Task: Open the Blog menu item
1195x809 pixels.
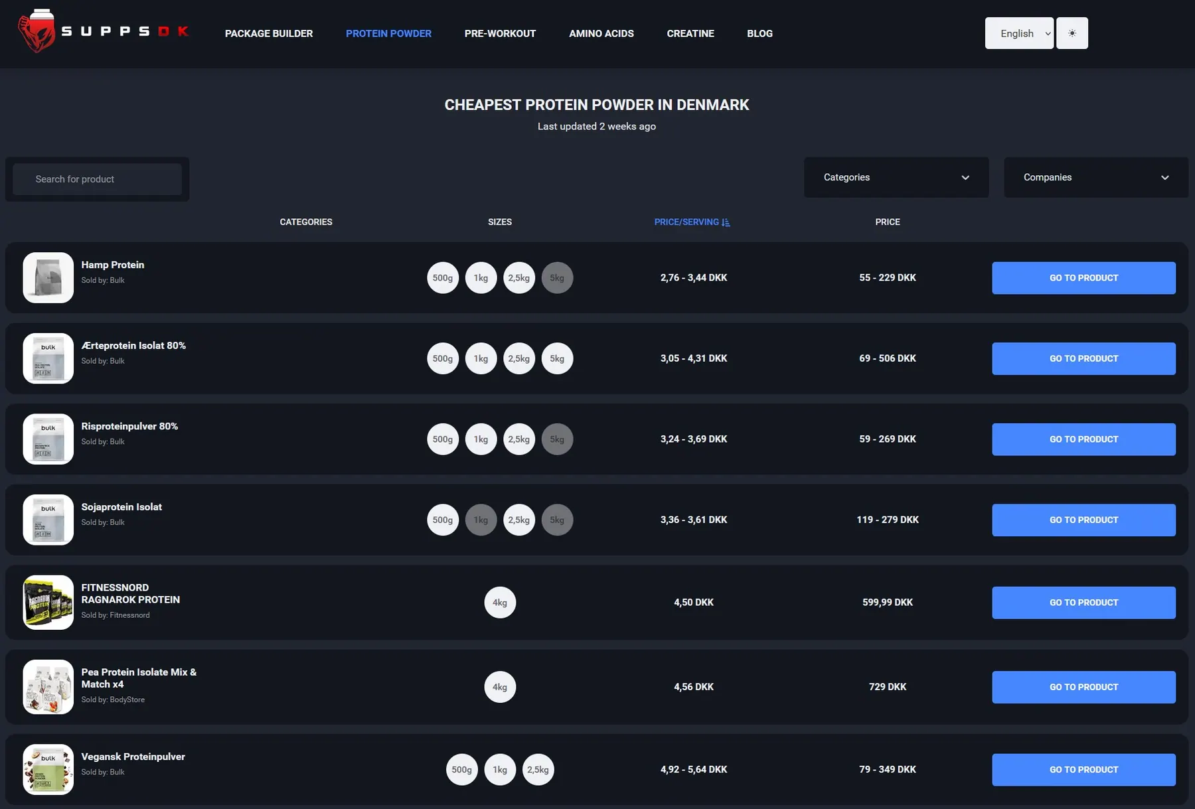Action: point(759,33)
